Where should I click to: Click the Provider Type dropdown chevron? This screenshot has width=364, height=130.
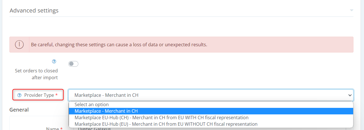pyautogui.click(x=350, y=95)
